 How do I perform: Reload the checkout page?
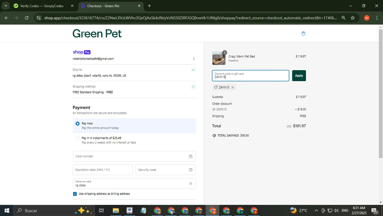(27, 18)
